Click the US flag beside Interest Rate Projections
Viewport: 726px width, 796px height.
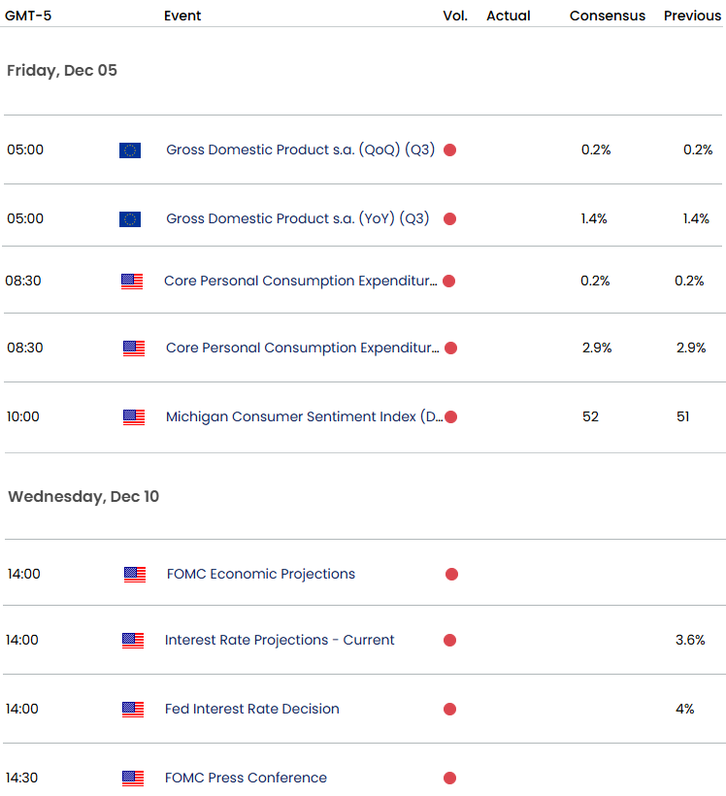coord(133,641)
